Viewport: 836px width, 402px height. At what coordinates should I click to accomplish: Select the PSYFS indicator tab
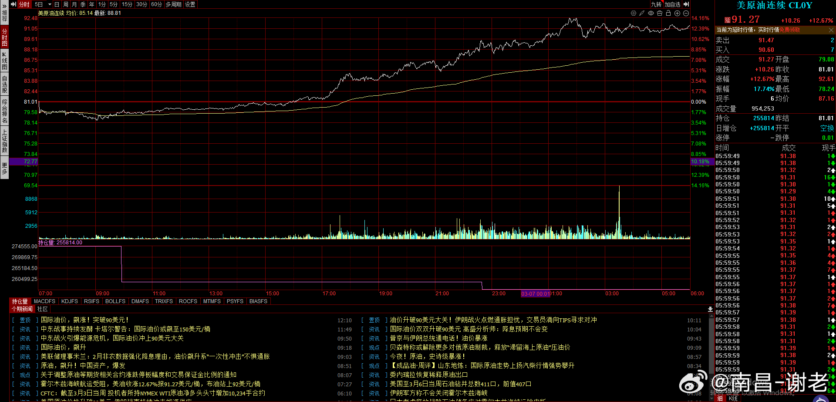click(x=235, y=301)
